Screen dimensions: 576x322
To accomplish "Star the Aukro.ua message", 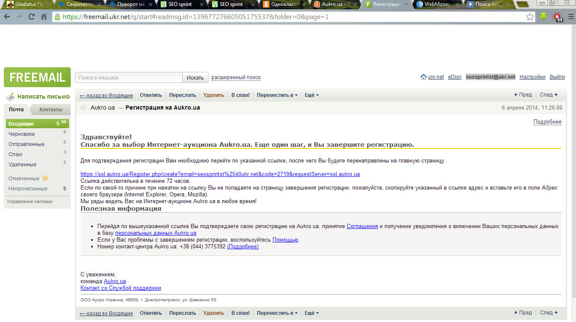I will [x=83, y=107].
